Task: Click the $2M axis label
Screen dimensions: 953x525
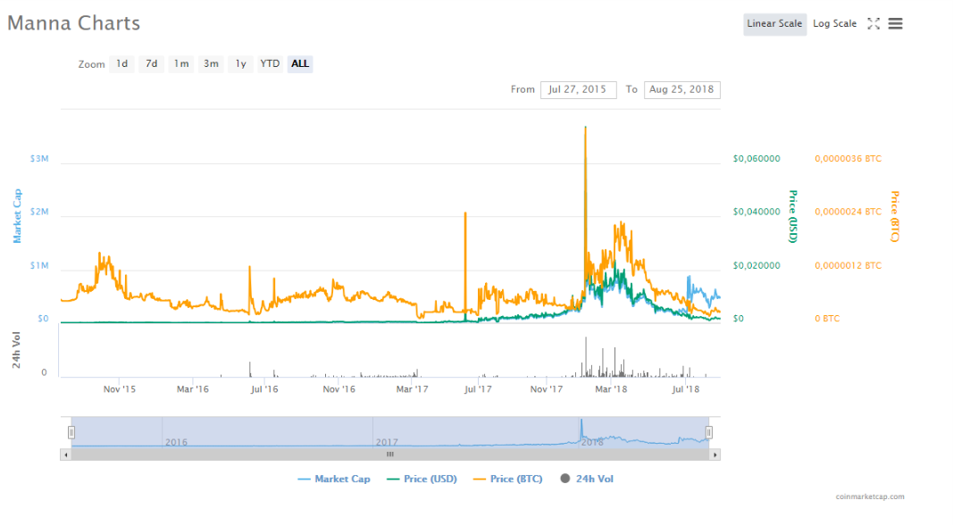Action: 39,212
